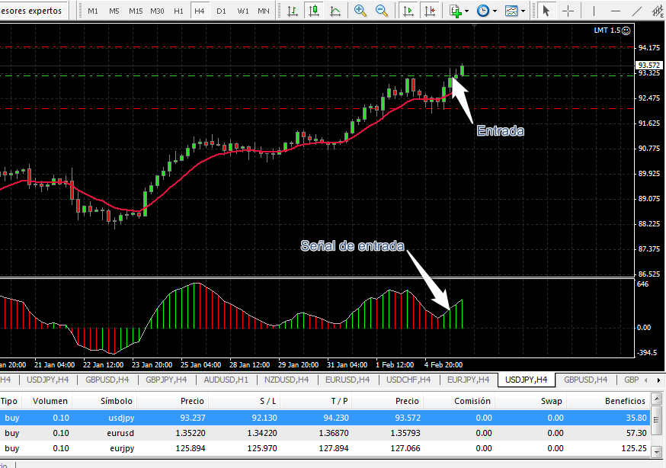Image resolution: width=666 pixels, height=468 pixels.
Task: Sort trades by Símbolo column
Action: pyautogui.click(x=104, y=401)
